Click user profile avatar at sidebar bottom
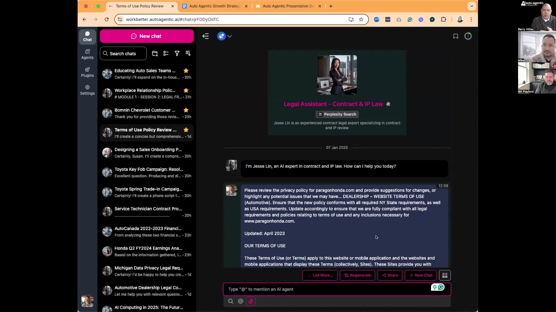The height and width of the screenshot is (312, 556). 87,301
